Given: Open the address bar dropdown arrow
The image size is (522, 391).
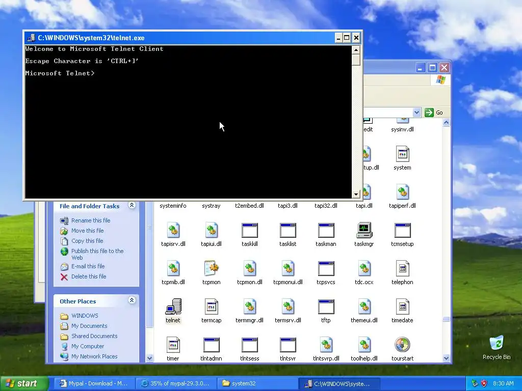Looking at the screenshot, I should coord(416,113).
